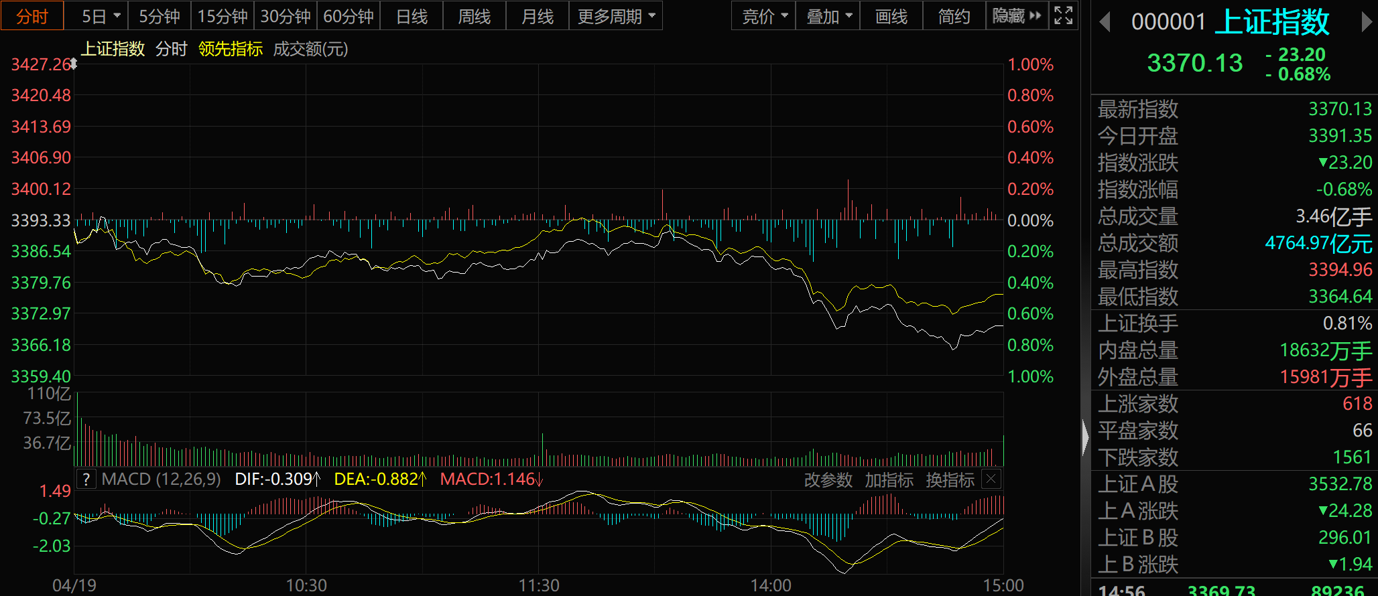The height and width of the screenshot is (596, 1378).
Task: Click the yellow 领先指标 legend label
Action: coord(231,49)
